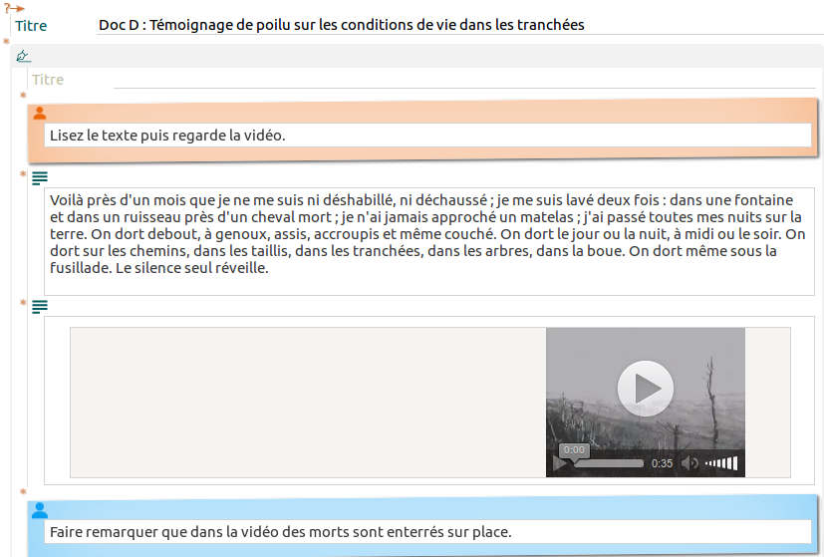
Task: Click the insertion asterisk beside the video block icon
Action: coord(23,303)
